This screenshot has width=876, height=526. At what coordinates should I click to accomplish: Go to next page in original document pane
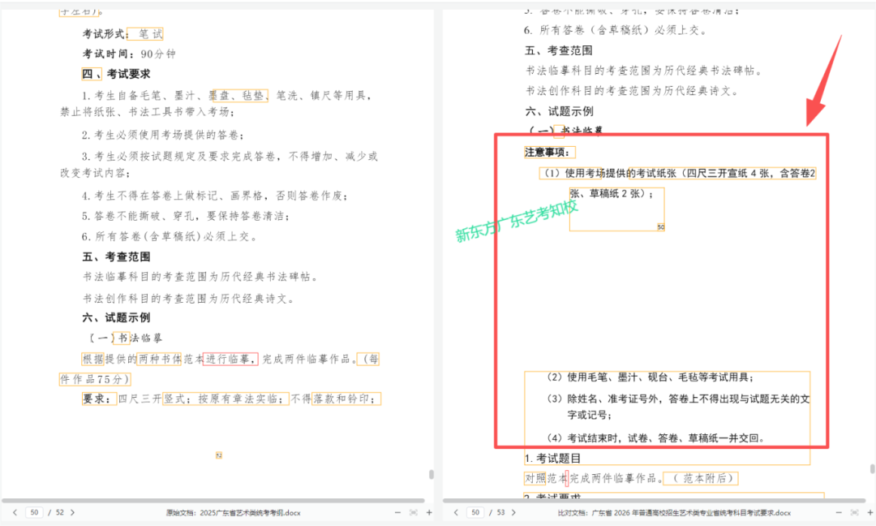tap(72, 512)
